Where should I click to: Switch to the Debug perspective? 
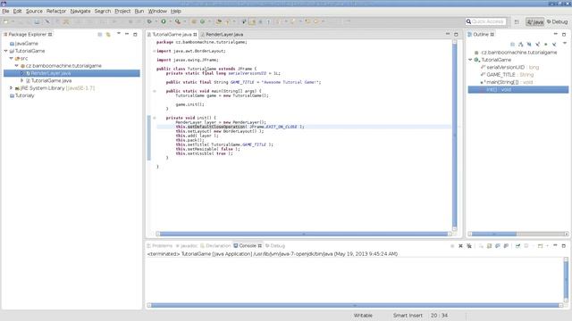(x=558, y=21)
